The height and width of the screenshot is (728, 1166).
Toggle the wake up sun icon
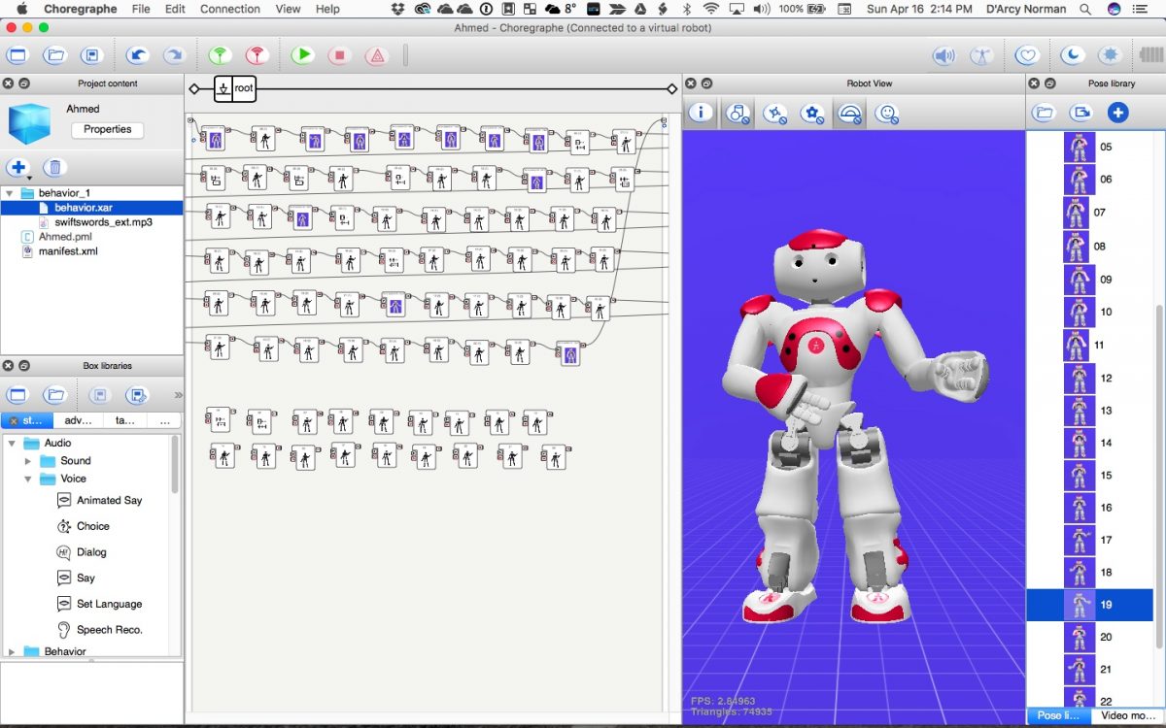pos(1109,55)
